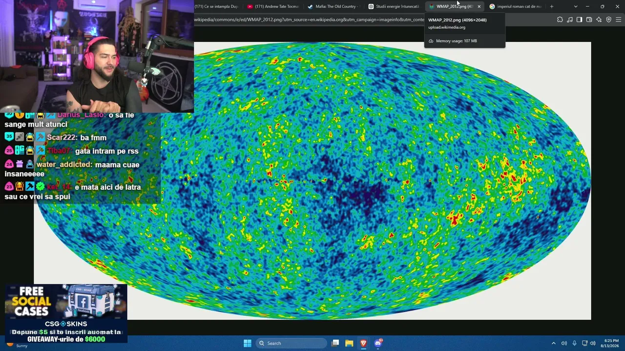Screen dimensions: 625x351
Task: Open the Brave VPN shield icon
Action: tap(608, 19)
